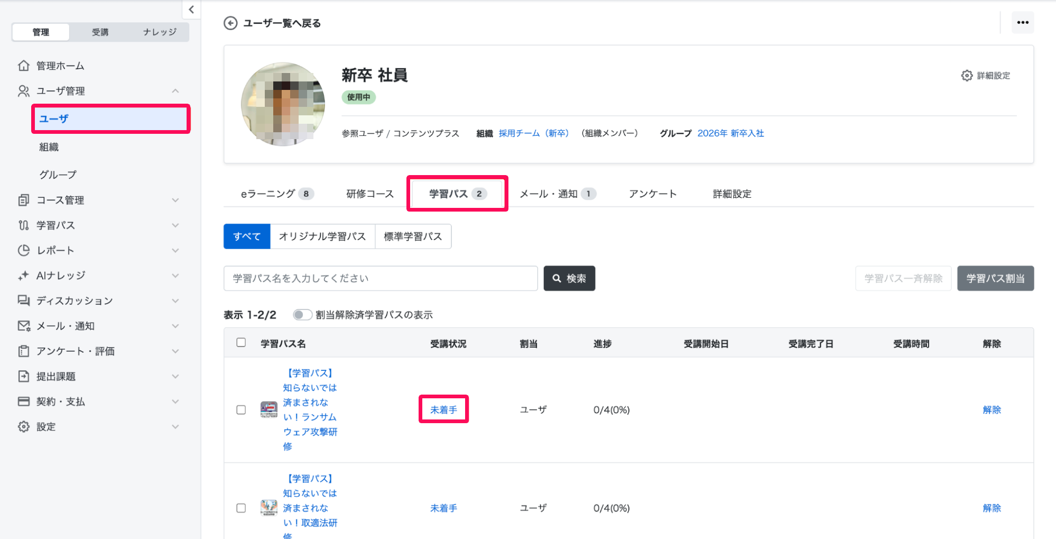The image size is (1056, 539).
Task: Click the user profile avatar photo
Action: tap(283, 104)
